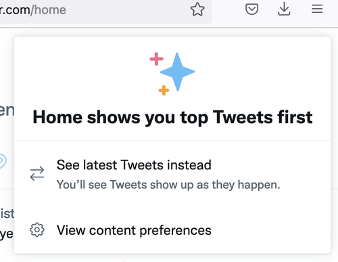Click the small pink plus sparkle

pos(156,59)
